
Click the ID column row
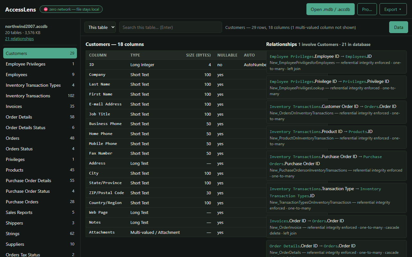point(176,65)
